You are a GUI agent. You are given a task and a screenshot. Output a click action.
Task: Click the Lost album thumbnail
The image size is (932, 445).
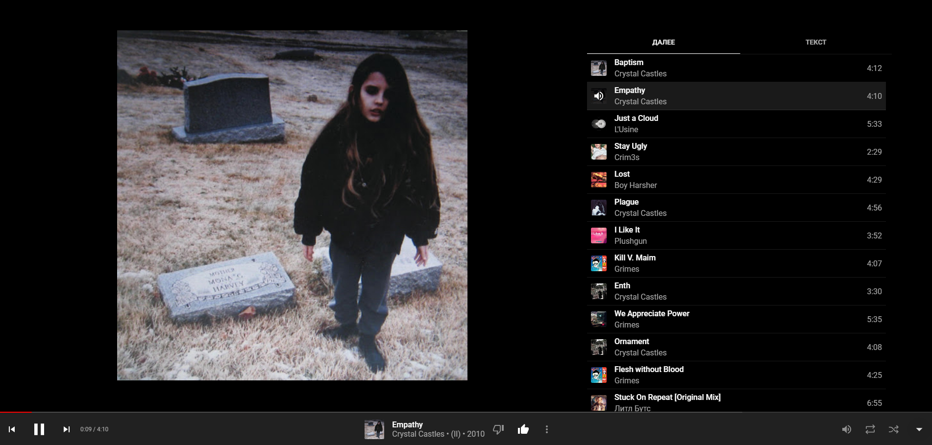tap(599, 180)
